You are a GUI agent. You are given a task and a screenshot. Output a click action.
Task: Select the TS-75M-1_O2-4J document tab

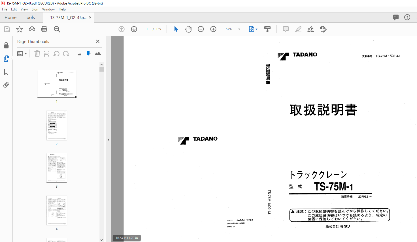pos(68,18)
